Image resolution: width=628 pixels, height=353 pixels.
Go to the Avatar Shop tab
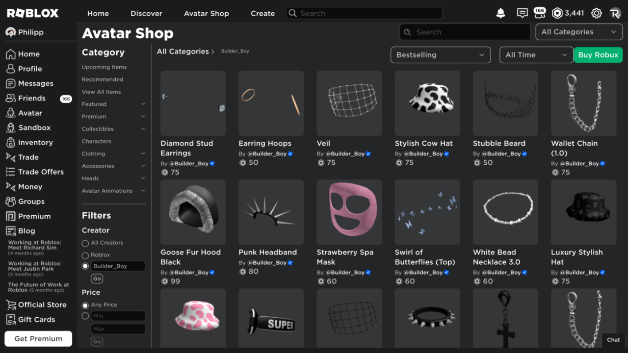point(207,13)
